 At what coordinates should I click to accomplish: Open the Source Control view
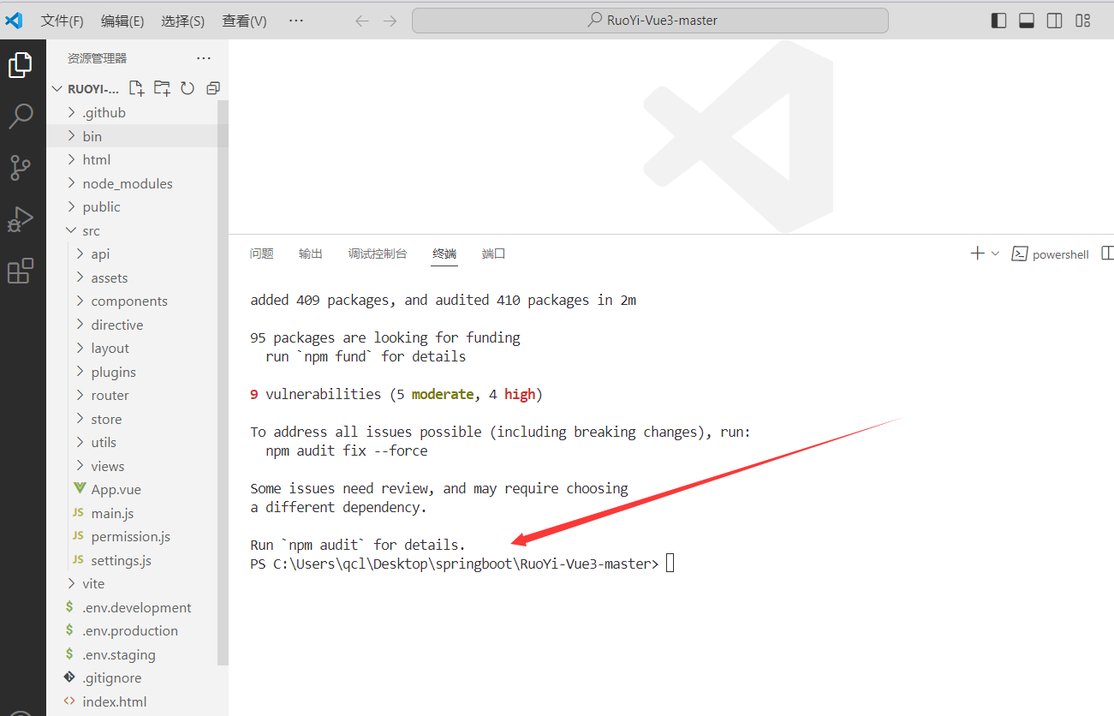(21, 168)
